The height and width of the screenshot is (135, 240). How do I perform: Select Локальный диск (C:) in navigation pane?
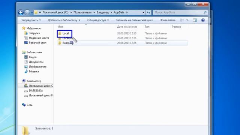pos(41,86)
